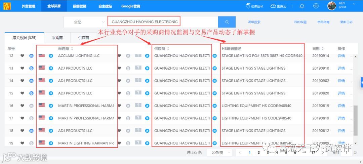Click grey supplier document icon in row 16
363x164 pixels.
[128, 106]
